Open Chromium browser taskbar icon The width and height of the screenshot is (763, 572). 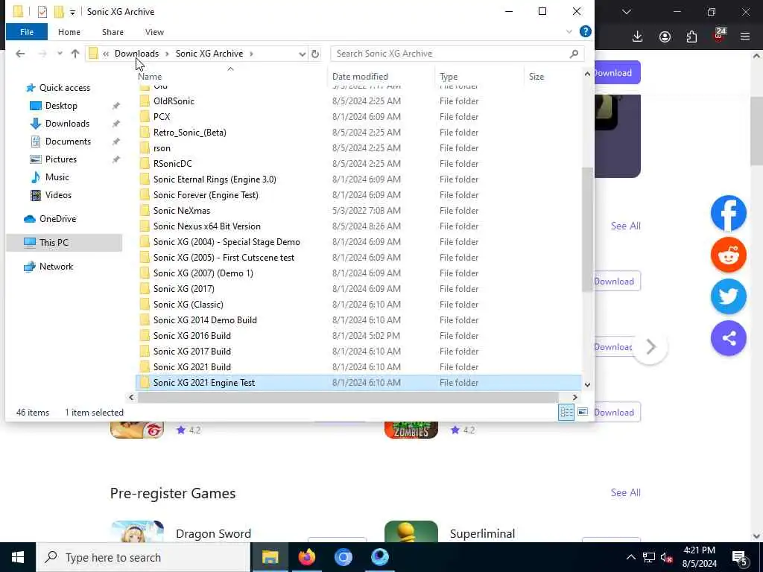pyautogui.click(x=343, y=557)
